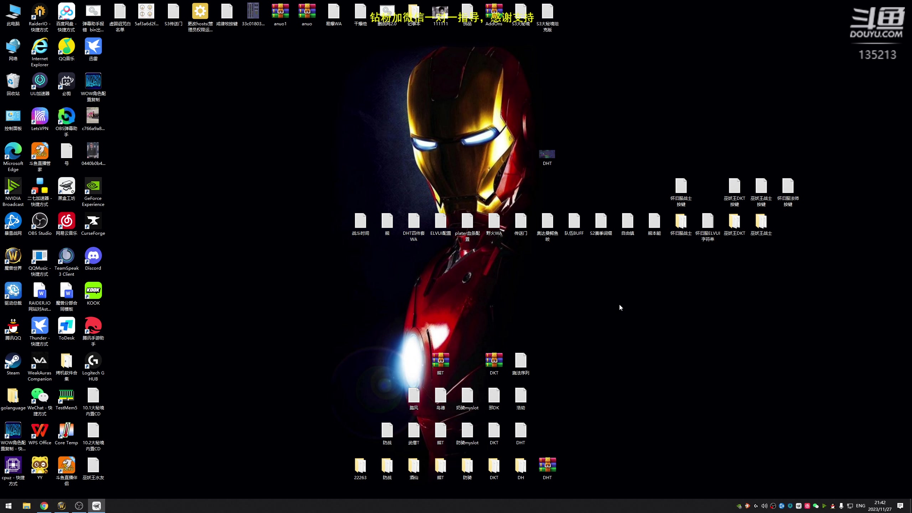
Task: Select the TestMem5 desktop icon
Action: coord(66,399)
